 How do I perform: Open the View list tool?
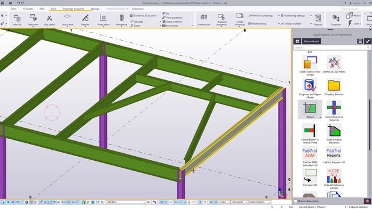tap(17, 20)
